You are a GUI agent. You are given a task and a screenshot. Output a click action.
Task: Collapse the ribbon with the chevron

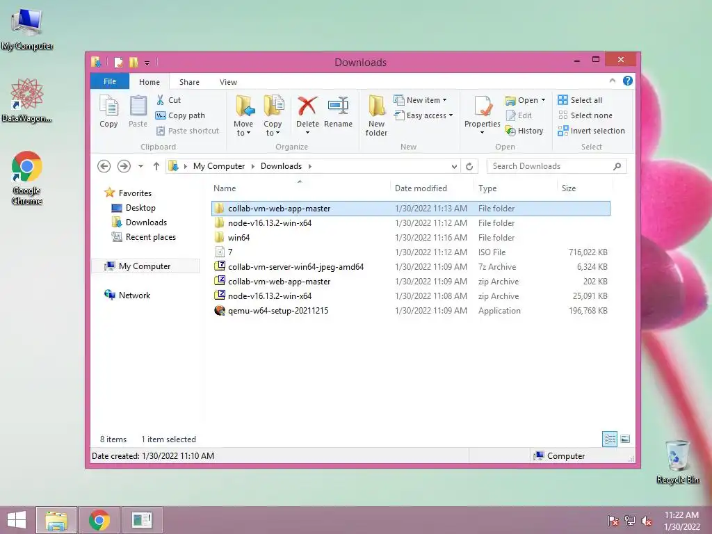point(612,81)
